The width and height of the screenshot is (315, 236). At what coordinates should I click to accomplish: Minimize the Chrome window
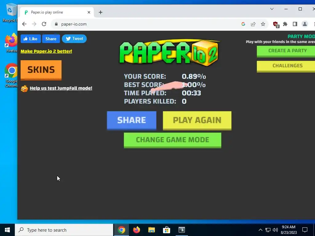coord(286,9)
